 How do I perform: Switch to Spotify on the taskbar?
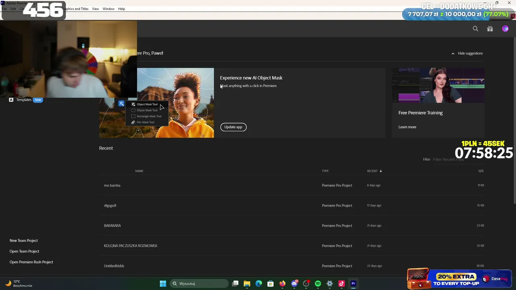click(x=318, y=284)
